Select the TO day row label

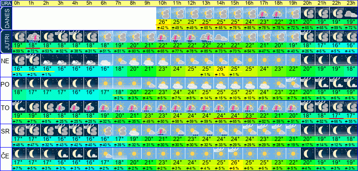[x=6, y=108]
